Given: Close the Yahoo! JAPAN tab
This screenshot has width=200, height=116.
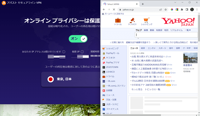Looking at the screenshot, I should (x=137, y=4).
